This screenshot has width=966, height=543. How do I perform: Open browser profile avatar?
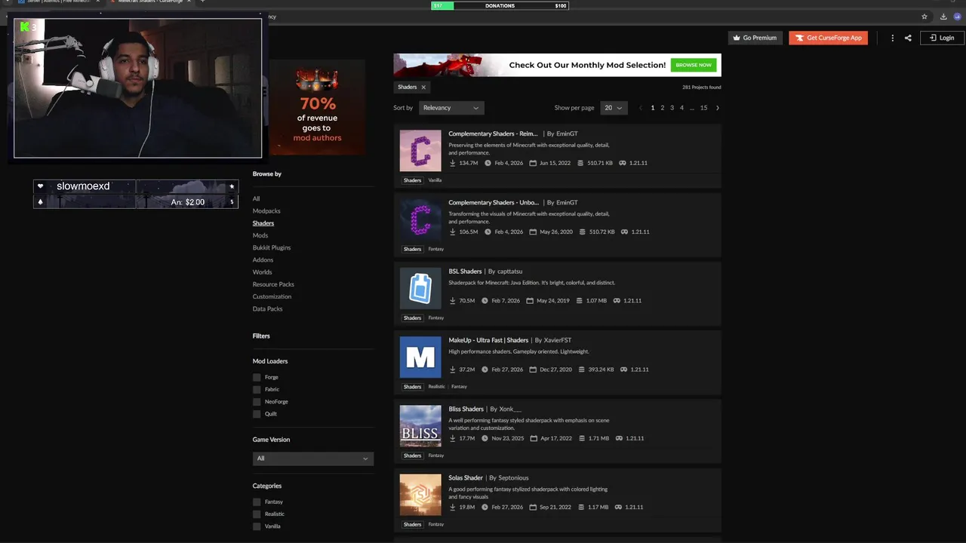click(x=957, y=17)
